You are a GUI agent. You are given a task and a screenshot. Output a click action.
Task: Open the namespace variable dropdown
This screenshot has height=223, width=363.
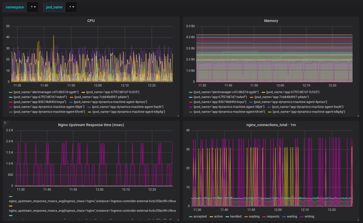pyautogui.click(x=33, y=7)
